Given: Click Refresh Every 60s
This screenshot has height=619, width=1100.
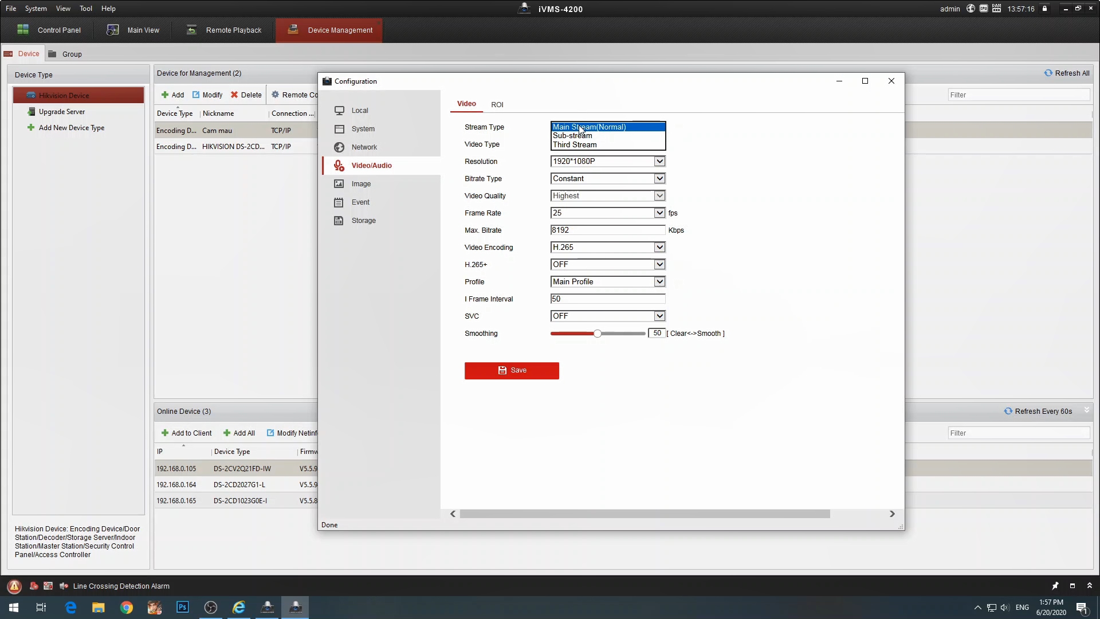Looking at the screenshot, I should [1038, 412].
